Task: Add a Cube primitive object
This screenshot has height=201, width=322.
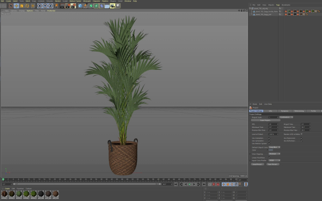Action: point(80,6)
